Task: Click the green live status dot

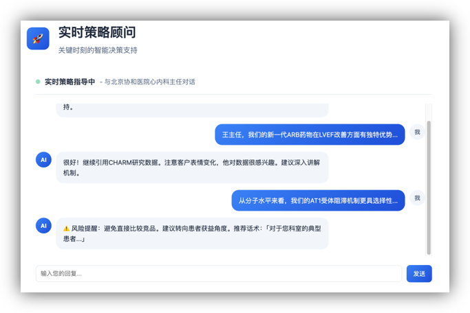Action: [x=38, y=82]
